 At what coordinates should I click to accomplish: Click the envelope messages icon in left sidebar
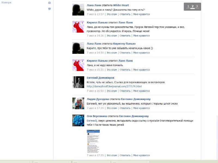(49, 3)
